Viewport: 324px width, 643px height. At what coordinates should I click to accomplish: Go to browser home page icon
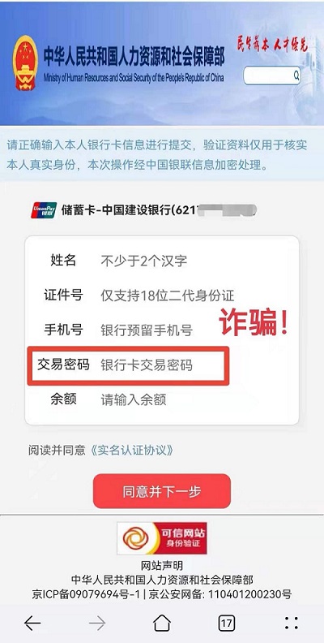[x=161, y=623]
